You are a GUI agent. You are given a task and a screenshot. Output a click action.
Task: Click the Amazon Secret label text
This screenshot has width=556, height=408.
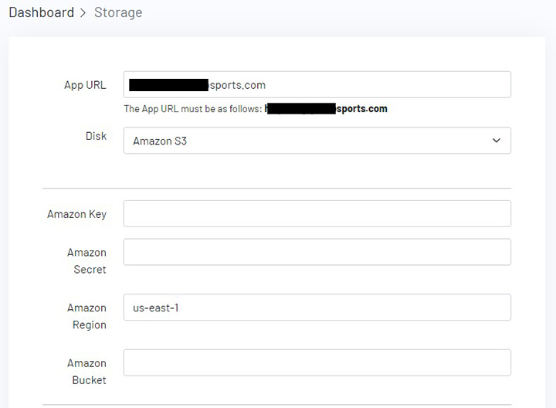pyautogui.click(x=86, y=261)
